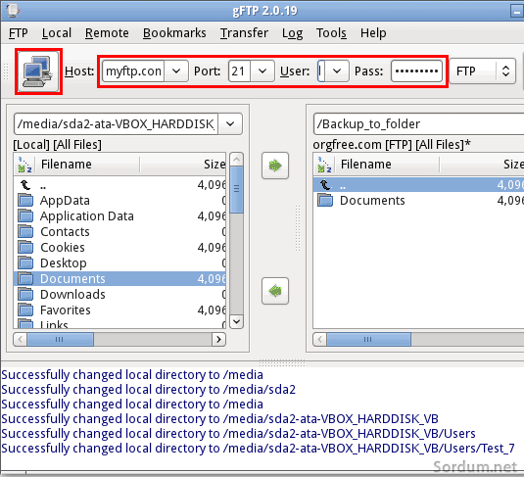Click the local horizontal scrollbar thumb
Viewport: 524px width, 477px height.
tap(60, 340)
